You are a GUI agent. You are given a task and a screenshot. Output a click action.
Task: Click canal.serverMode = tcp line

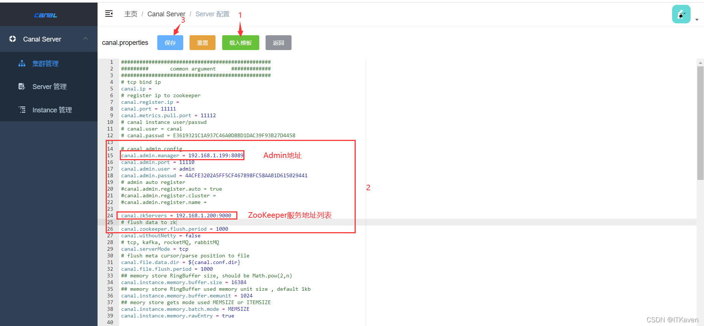155,249
